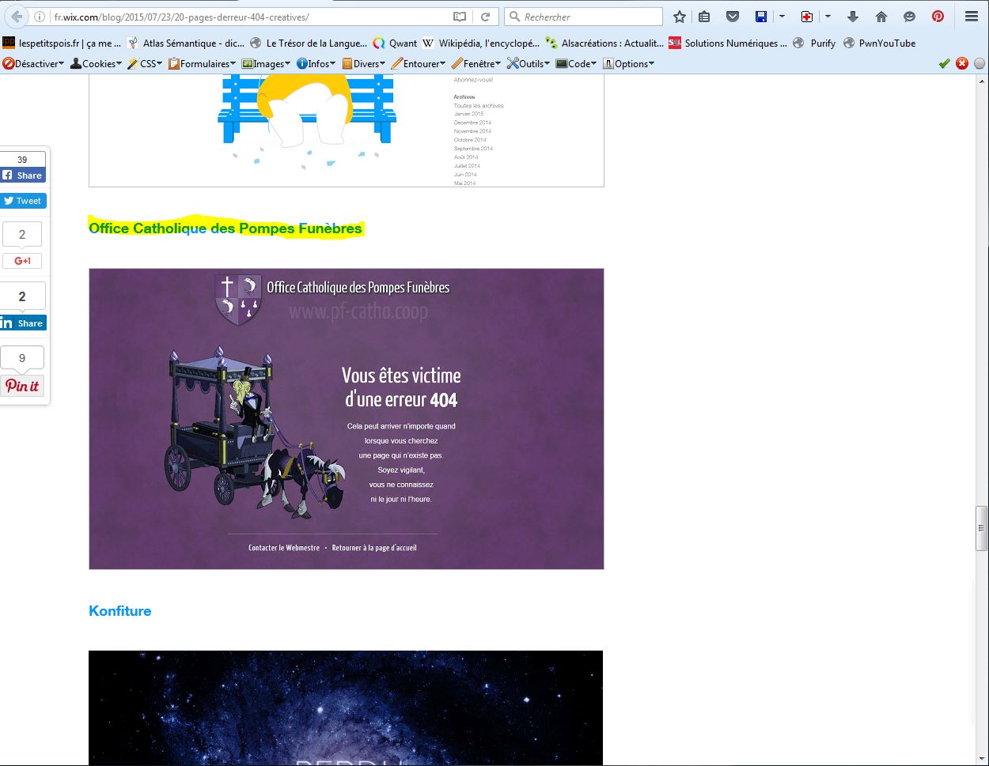The image size is (989, 766).
Task: Open lespetitspois.fr bookmark
Action: pyautogui.click(x=62, y=43)
